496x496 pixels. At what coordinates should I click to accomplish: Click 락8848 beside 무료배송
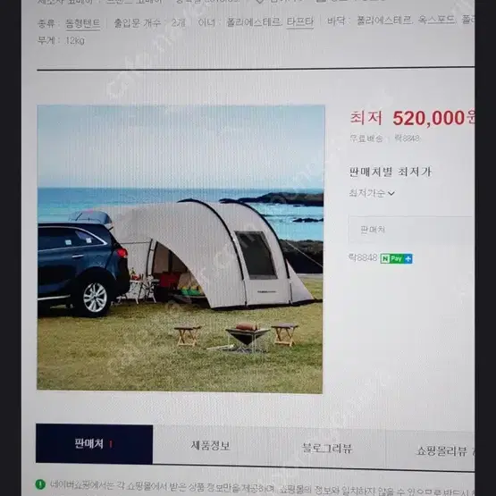point(407,139)
